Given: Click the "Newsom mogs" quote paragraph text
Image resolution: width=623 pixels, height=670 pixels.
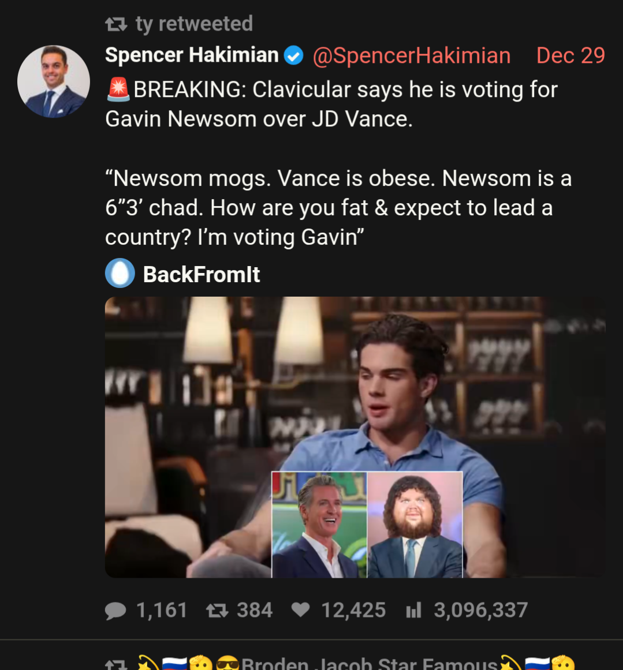Looking at the screenshot, I should [x=338, y=208].
